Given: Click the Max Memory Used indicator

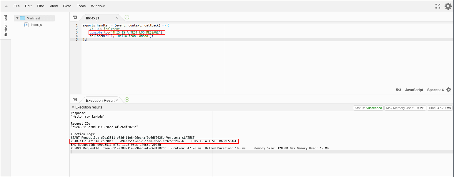Looking at the screenshot, I should coord(405,108).
